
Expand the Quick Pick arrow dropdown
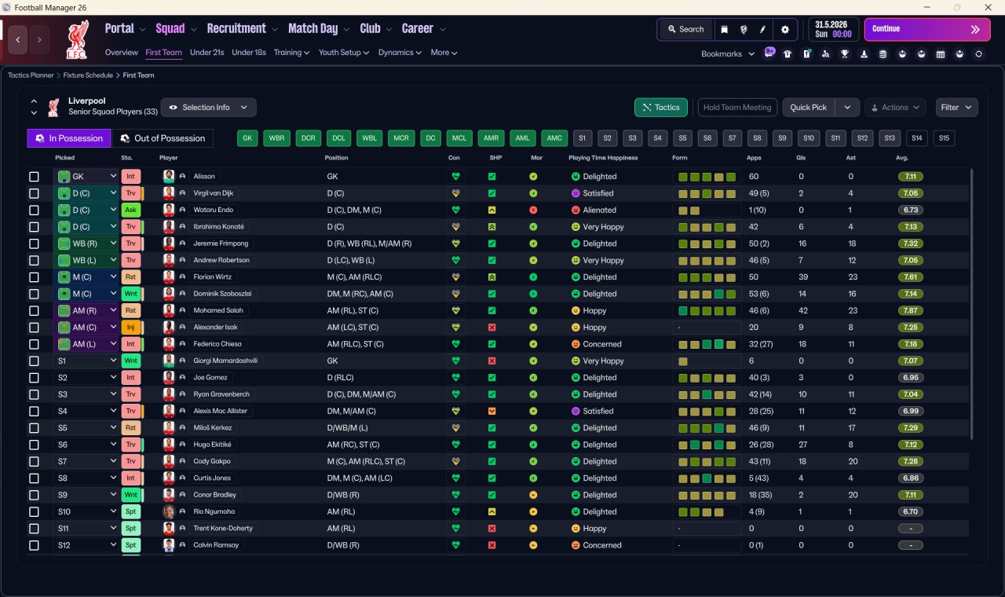847,108
